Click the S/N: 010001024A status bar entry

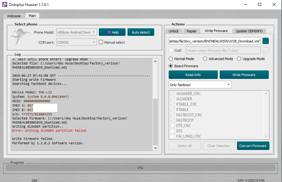251,180
